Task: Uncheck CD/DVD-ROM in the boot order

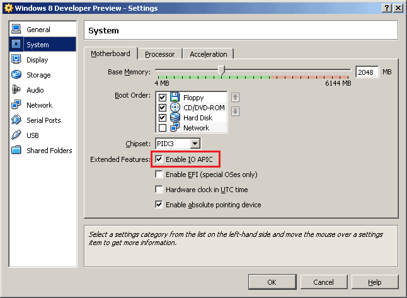Action: pos(163,108)
